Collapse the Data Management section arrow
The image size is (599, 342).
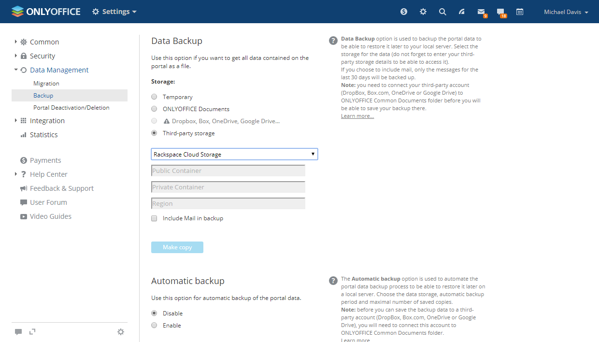(15, 70)
